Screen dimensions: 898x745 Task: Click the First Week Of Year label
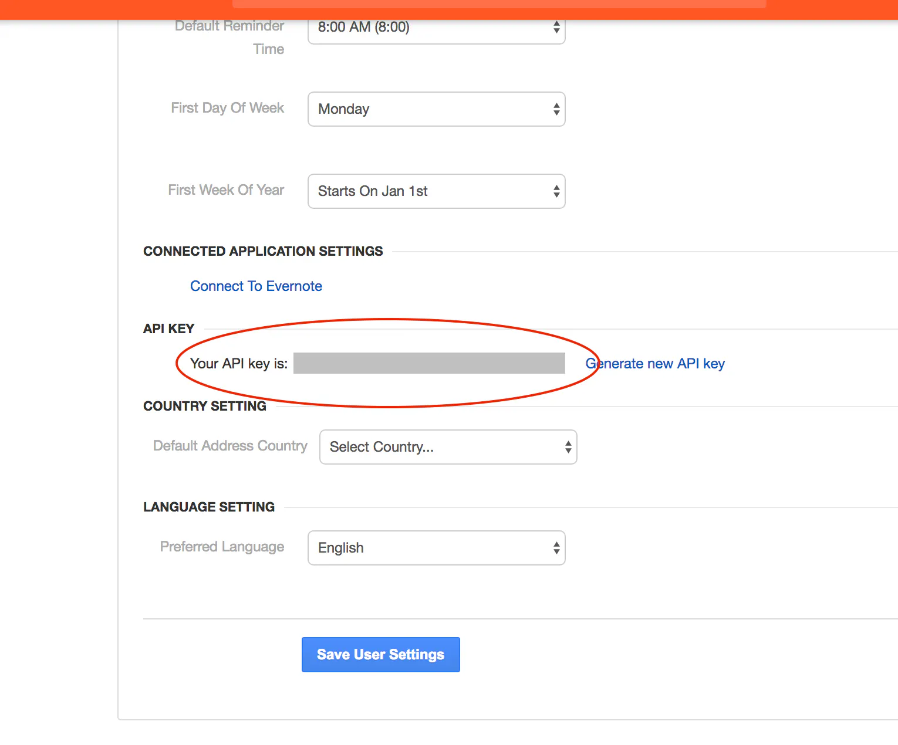point(226,190)
